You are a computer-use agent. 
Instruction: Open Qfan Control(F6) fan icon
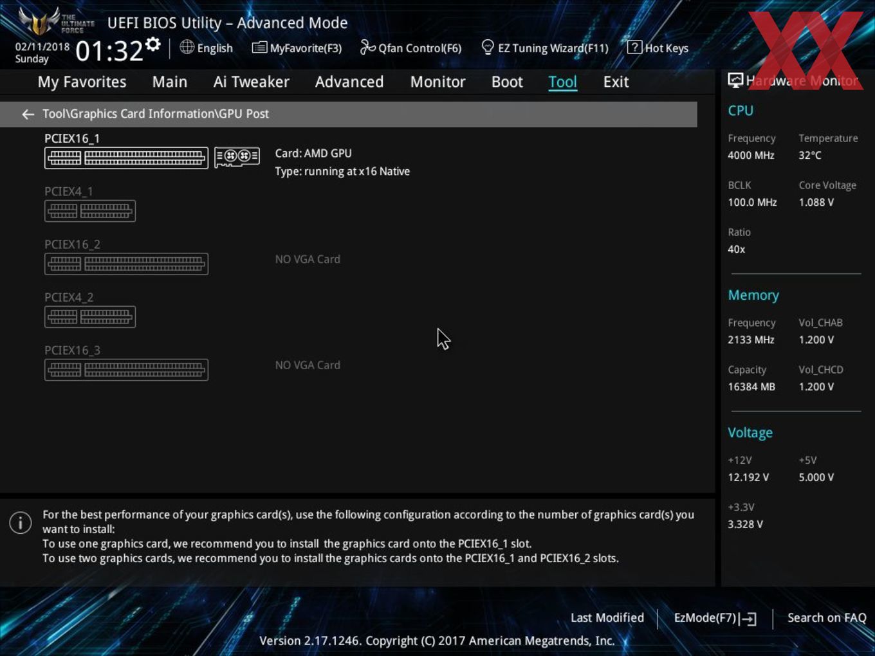click(x=367, y=47)
